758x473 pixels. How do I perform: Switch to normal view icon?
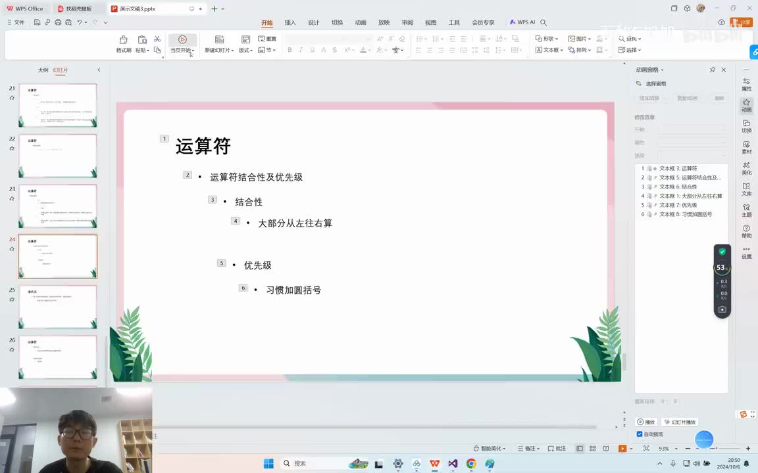580,449
